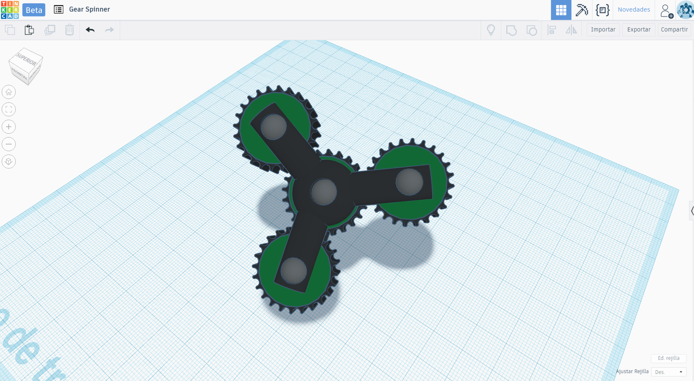Image resolution: width=694 pixels, height=381 pixels.
Task: Switch to the block design grid view
Action: click(x=561, y=10)
